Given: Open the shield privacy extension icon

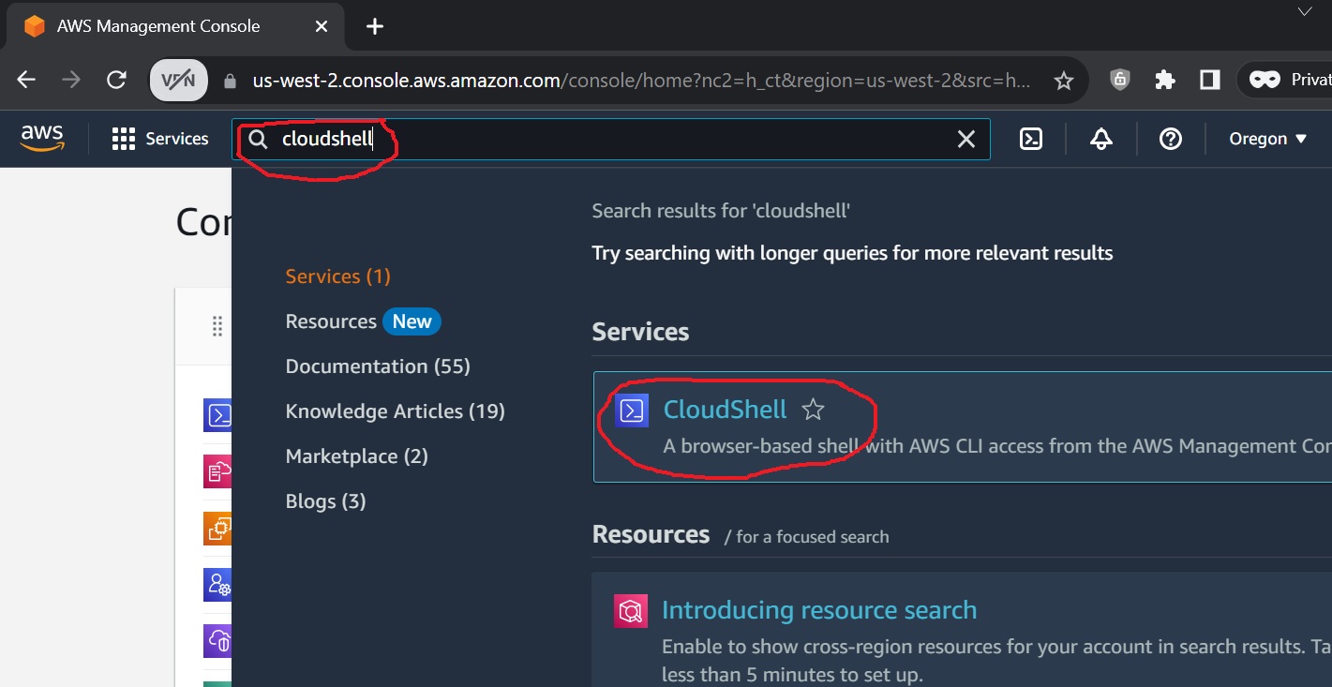Looking at the screenshot, I should pos(1119,80).
